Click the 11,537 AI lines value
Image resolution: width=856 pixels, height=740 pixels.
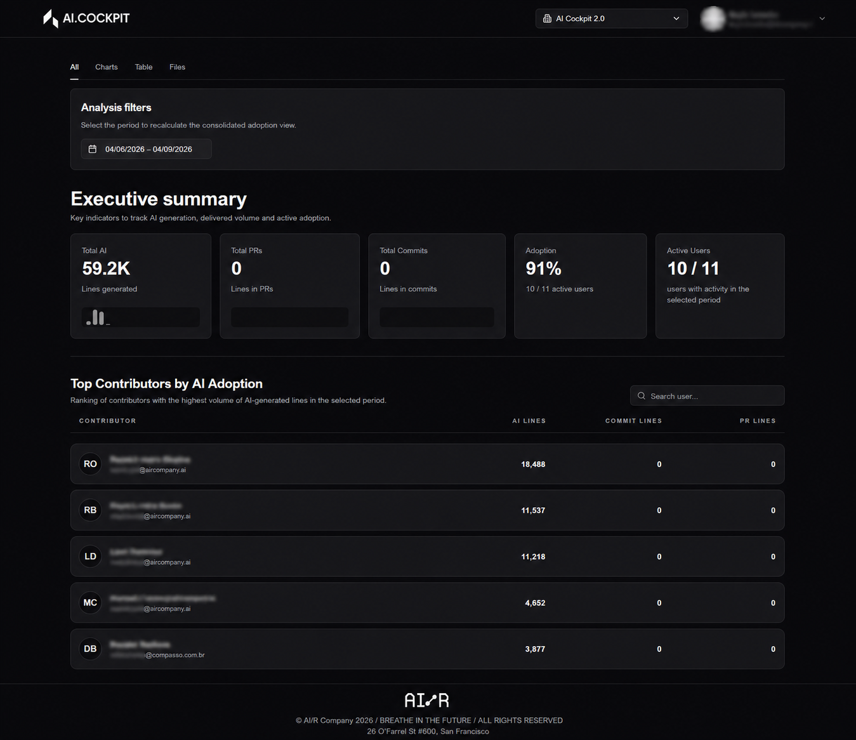click(x=533, y=511)
